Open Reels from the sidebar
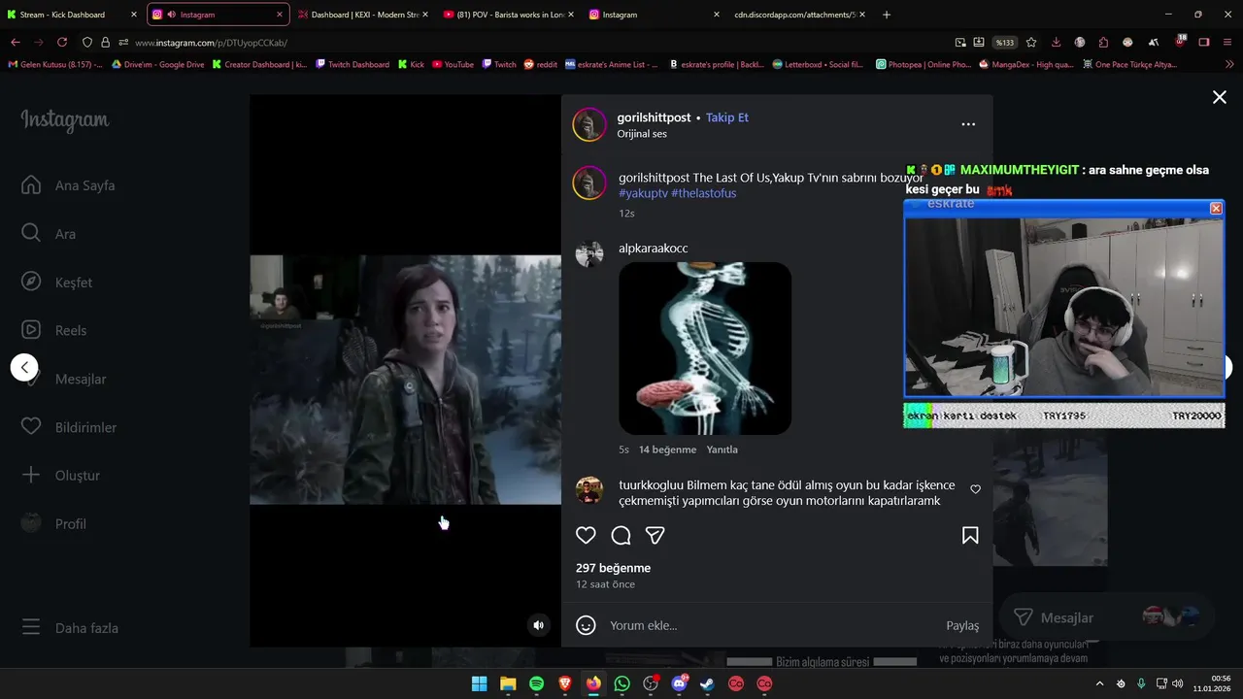1243x699 pixels. [x=53, y=330]
